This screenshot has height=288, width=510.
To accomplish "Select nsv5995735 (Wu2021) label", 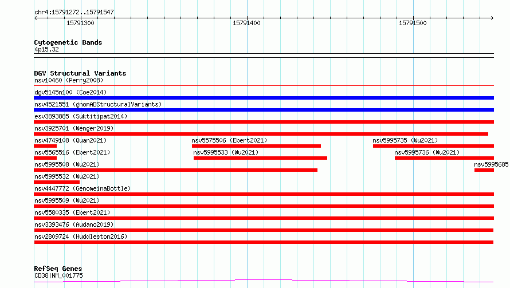I will click(x=405, y=140).
